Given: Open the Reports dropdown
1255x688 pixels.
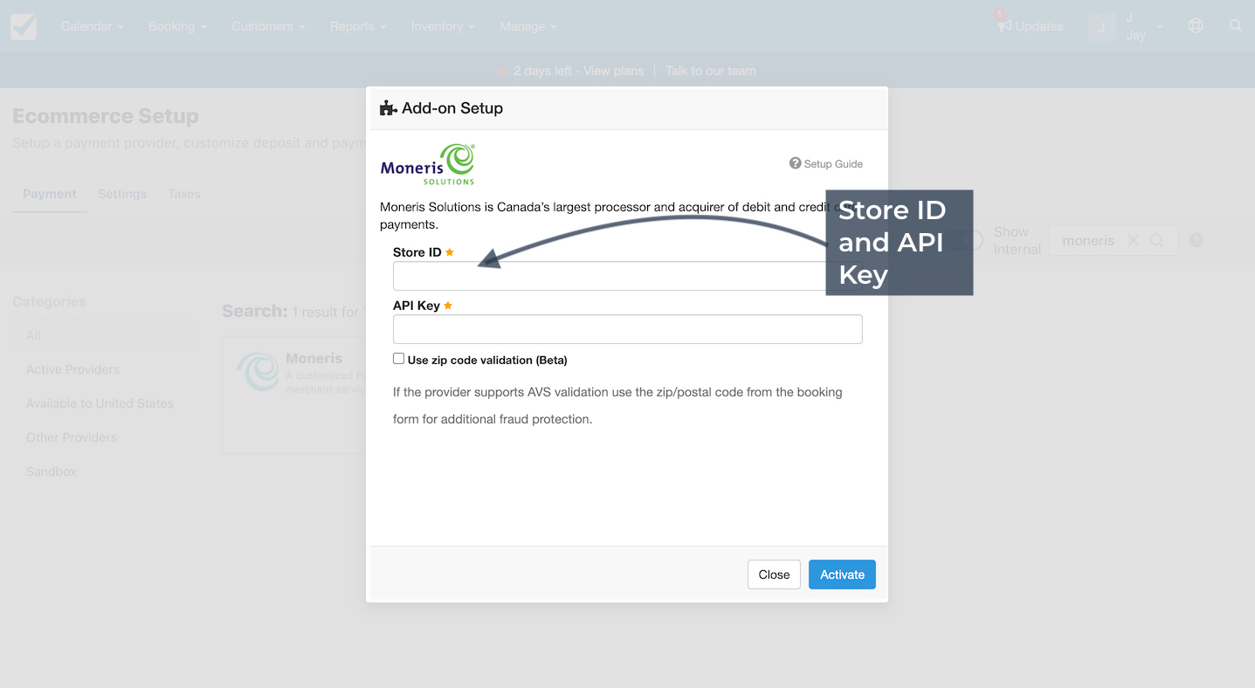Looking at the screenshot, I should [x=358, y=26].
